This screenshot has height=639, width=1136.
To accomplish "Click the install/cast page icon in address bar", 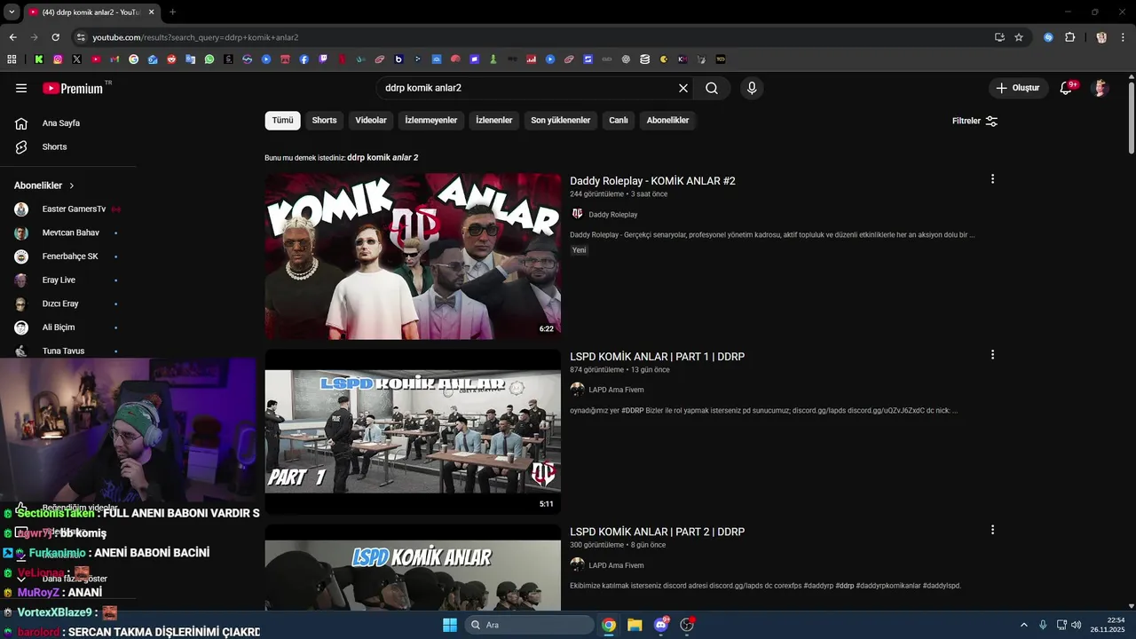I will (x=999, y=37).
